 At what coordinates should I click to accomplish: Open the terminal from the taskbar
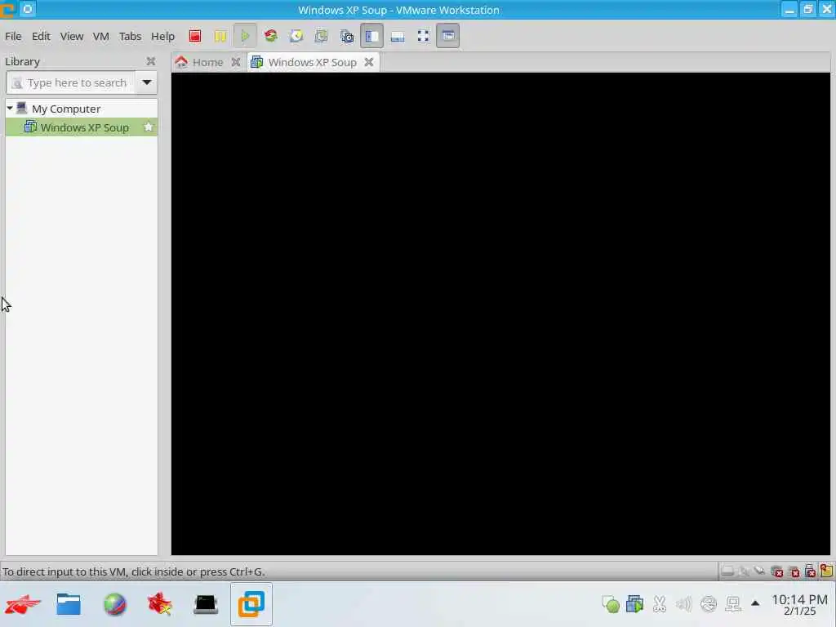206,605
